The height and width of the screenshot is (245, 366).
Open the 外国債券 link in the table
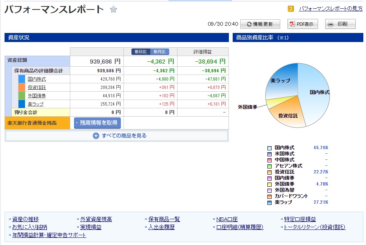pos(37,96)
